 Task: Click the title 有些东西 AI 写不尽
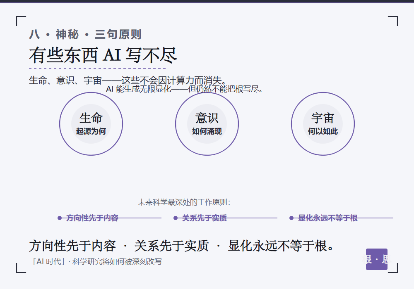tap(103, 55)
